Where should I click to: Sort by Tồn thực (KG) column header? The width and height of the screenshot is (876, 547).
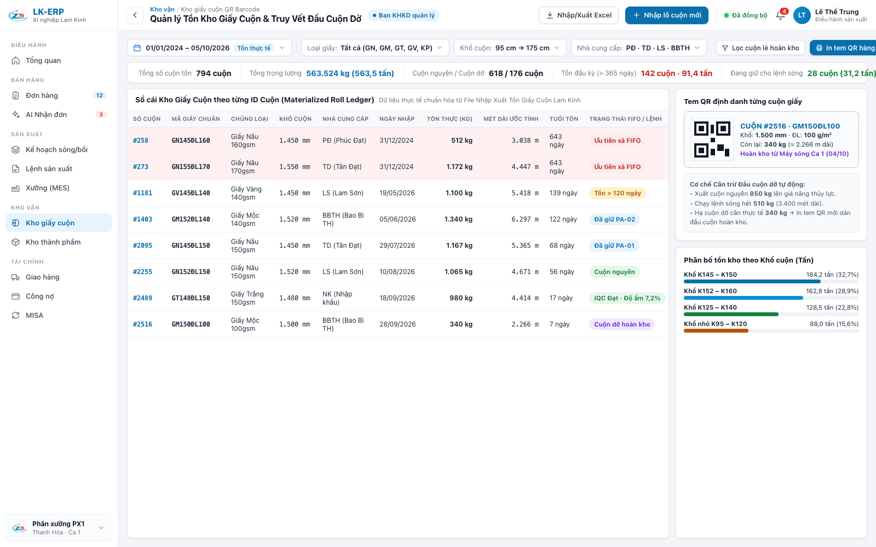[449, 119]
